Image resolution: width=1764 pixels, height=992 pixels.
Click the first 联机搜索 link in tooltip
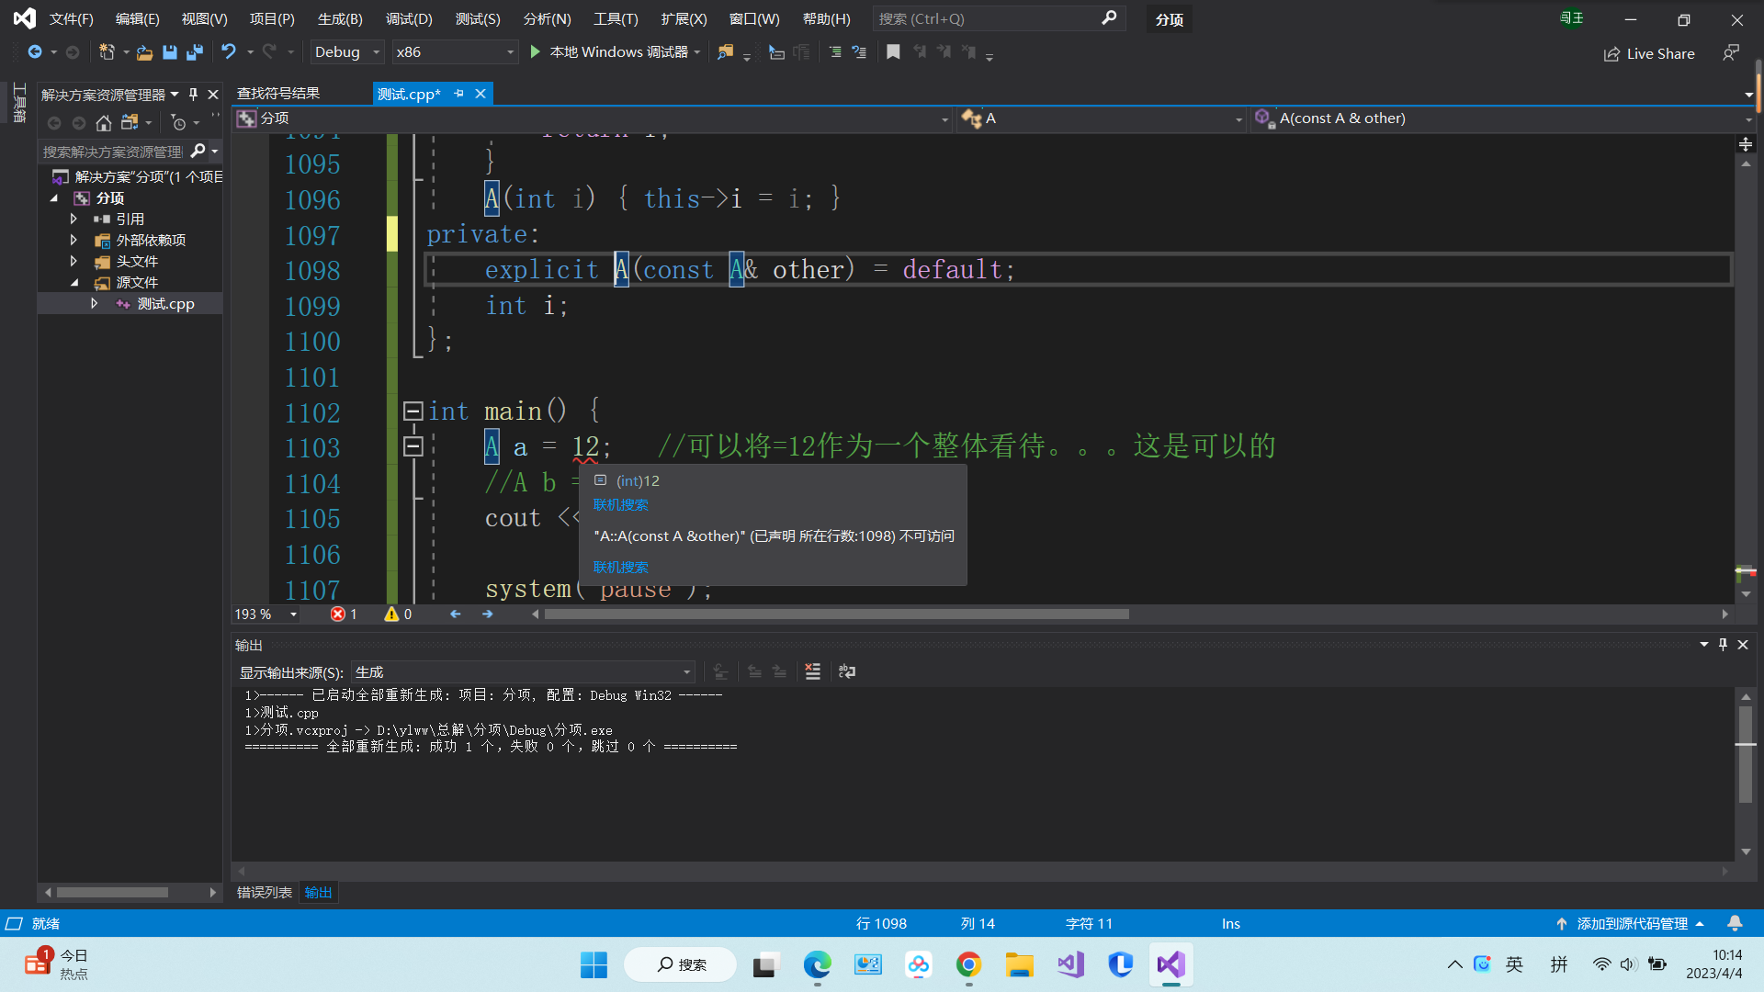point(621,505)
